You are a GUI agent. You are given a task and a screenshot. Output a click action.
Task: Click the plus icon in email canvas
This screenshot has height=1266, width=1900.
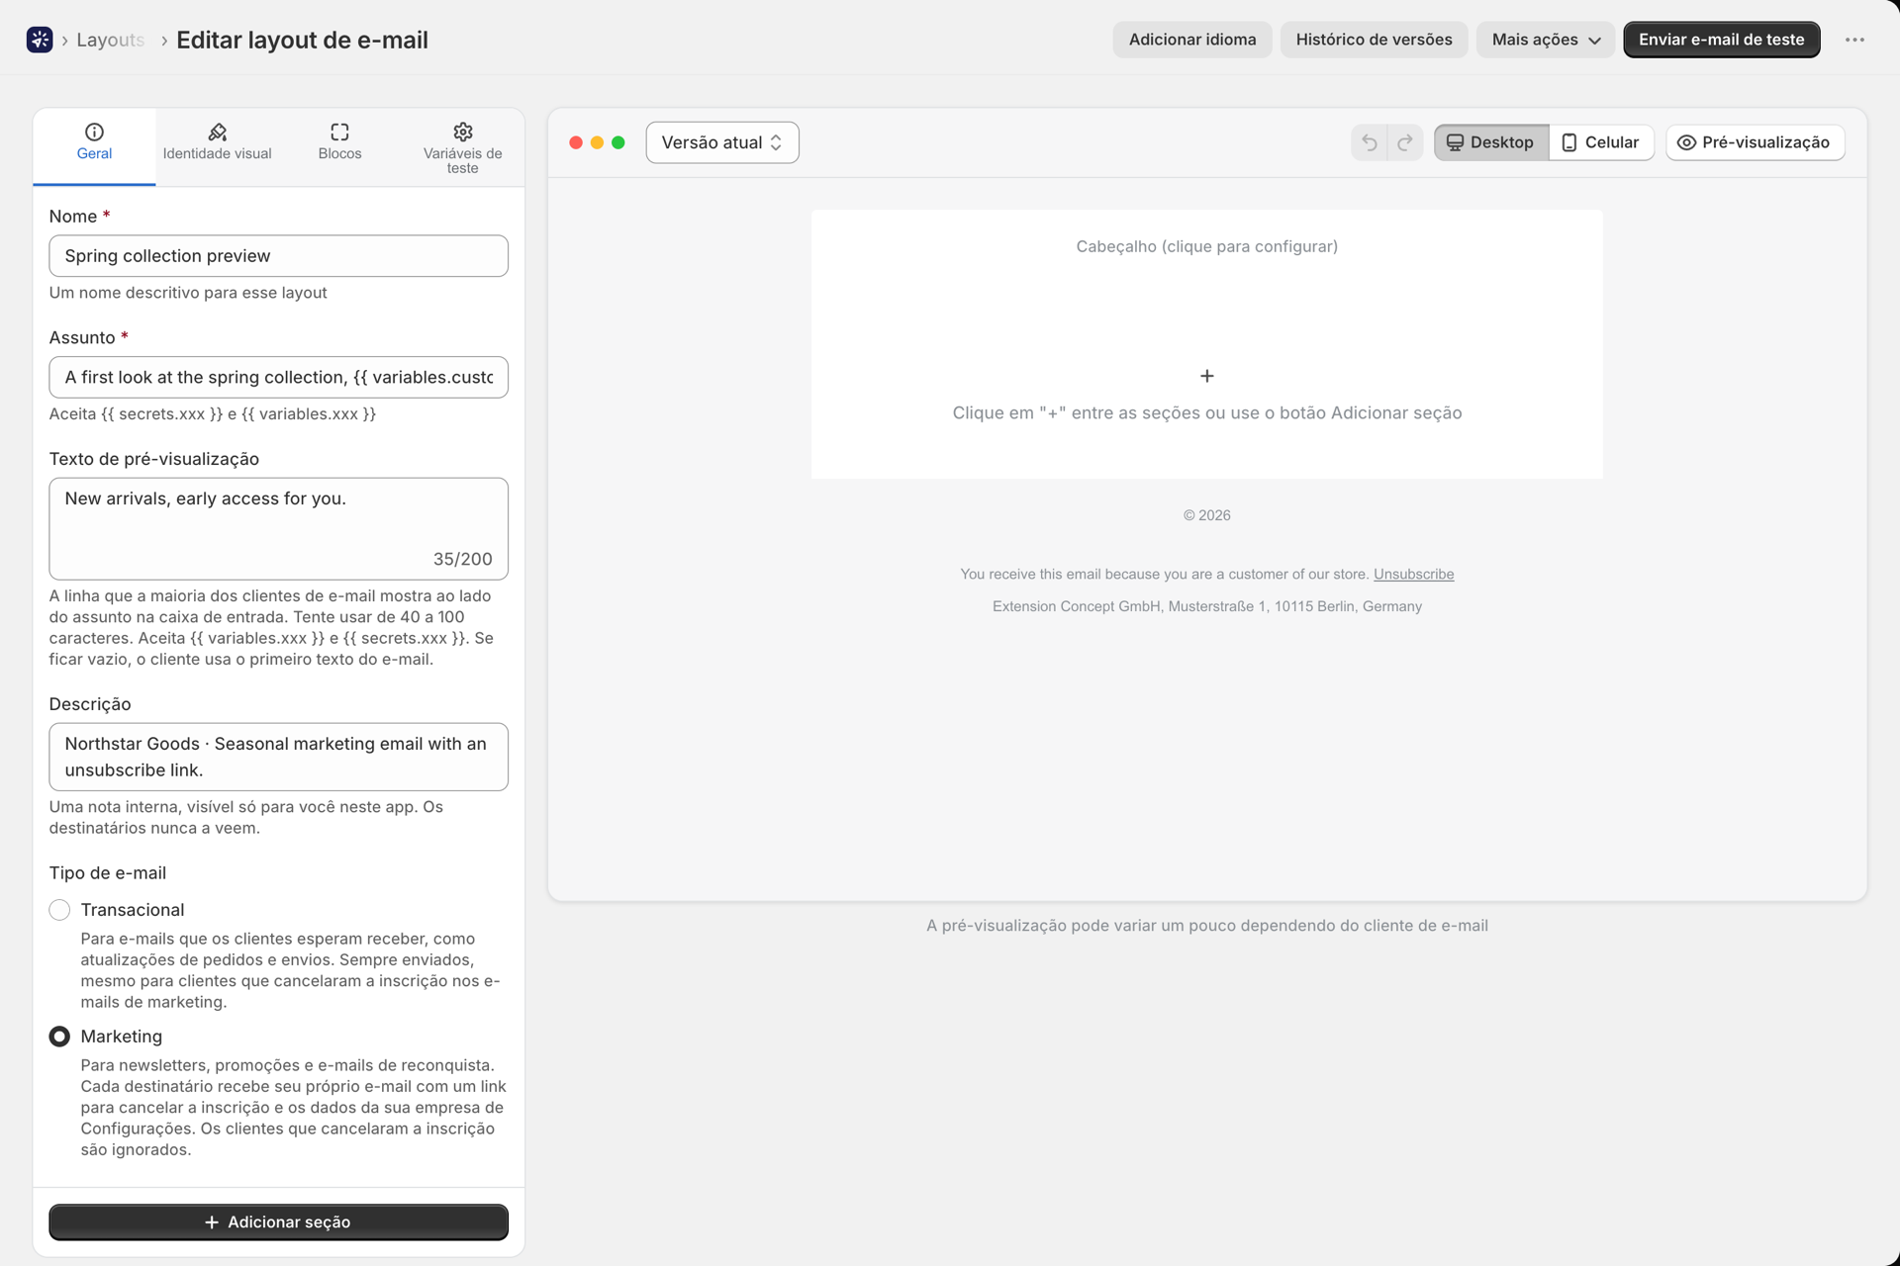[x=1206, y=376]
